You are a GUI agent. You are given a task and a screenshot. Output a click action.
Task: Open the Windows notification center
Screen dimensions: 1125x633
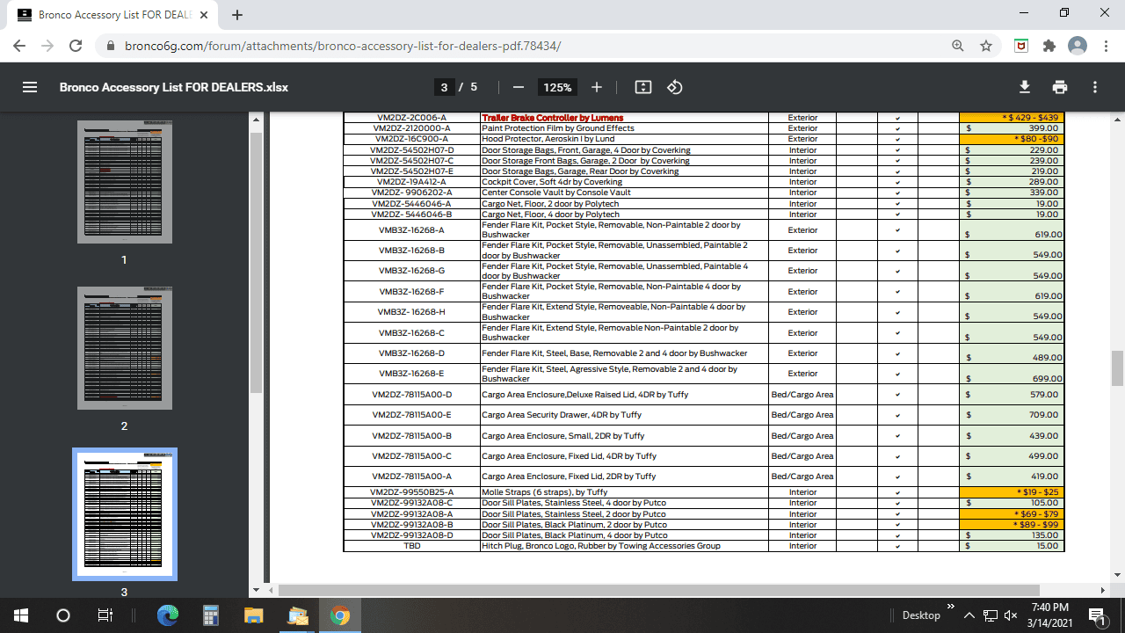point(1097,615)
